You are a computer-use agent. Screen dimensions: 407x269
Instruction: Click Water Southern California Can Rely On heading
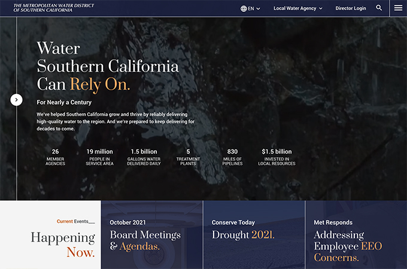click(x=108, y=66)
